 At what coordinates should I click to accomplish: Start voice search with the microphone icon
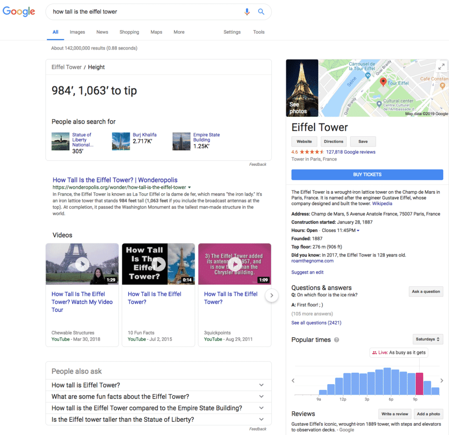pos(247,12)
